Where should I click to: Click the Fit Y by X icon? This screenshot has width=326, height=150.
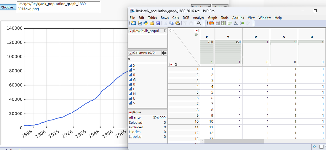pyautogui.click(x=236, y=23)
